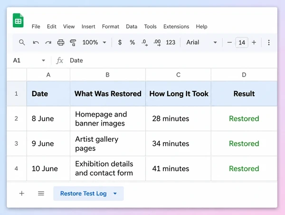Image resolution: width=285 pixels, height=215 pixels.
Task: Open the View menu
Action: (x=69, y=27)
